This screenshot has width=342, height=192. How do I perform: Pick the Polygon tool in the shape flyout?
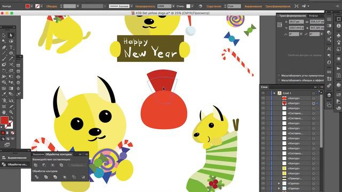tap(18, 83)
